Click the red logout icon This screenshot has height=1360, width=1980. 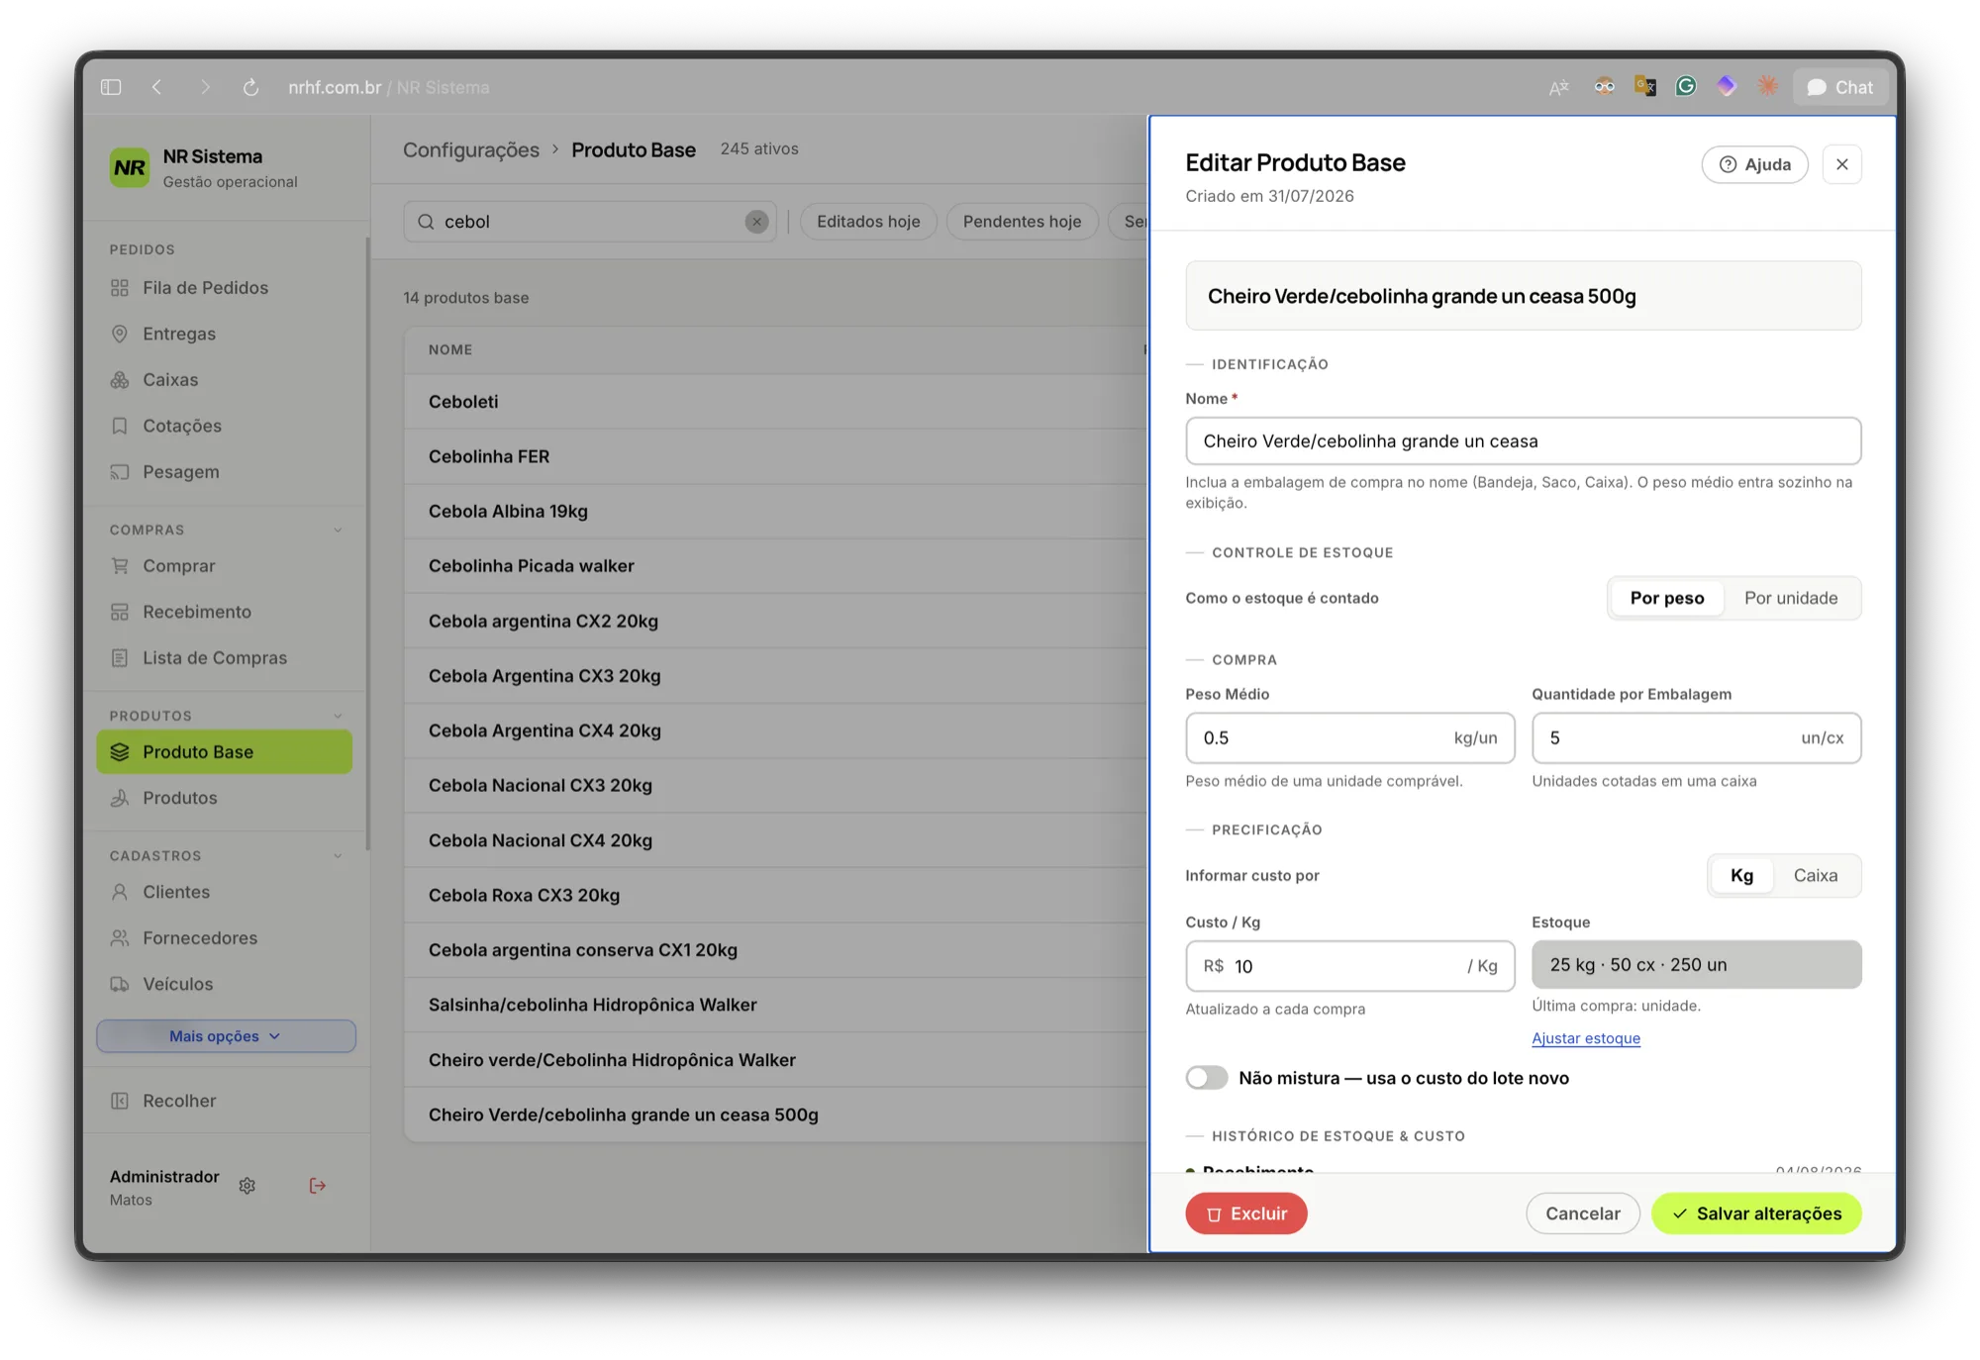(x=318, y=1186)
